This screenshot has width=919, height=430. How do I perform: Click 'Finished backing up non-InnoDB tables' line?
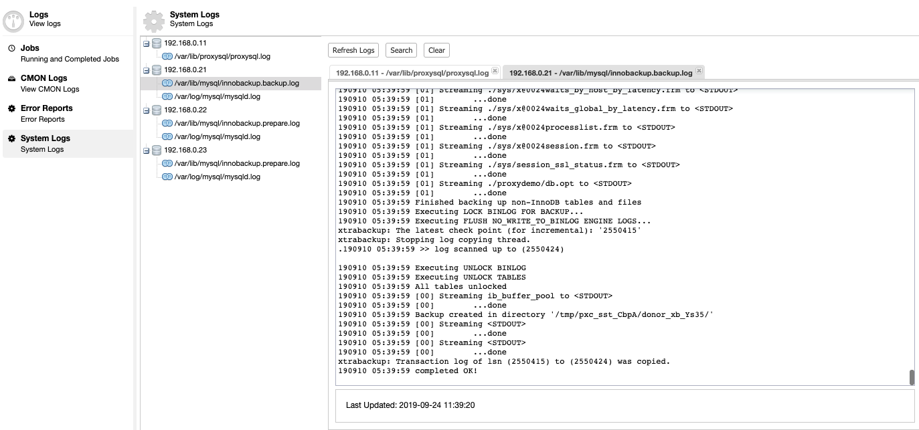point(490,203)
